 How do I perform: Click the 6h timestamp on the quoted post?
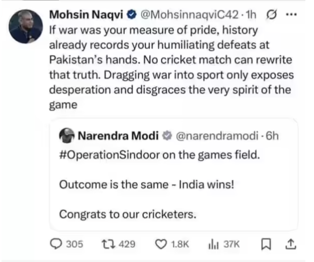coord(272,136)
